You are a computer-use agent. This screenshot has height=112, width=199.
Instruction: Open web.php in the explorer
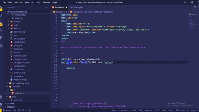click(x=19, y=18)
